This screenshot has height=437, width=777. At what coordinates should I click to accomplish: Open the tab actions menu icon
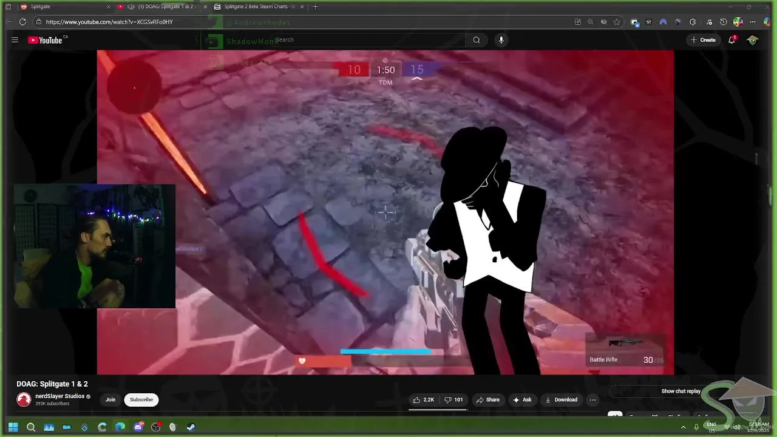pos(8,7)
